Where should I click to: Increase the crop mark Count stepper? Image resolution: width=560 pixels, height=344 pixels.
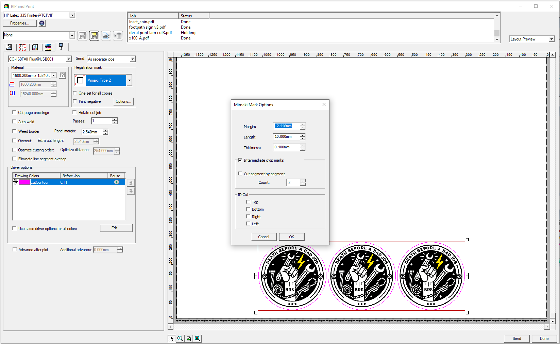tap(303, 181)
